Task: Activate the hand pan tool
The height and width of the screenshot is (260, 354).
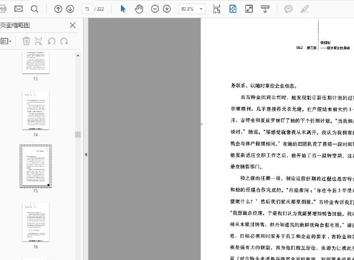Action: pyautogui.click(x=139, y=9)
